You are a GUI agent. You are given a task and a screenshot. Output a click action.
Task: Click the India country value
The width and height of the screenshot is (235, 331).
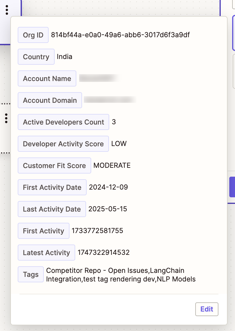(65, 57)
